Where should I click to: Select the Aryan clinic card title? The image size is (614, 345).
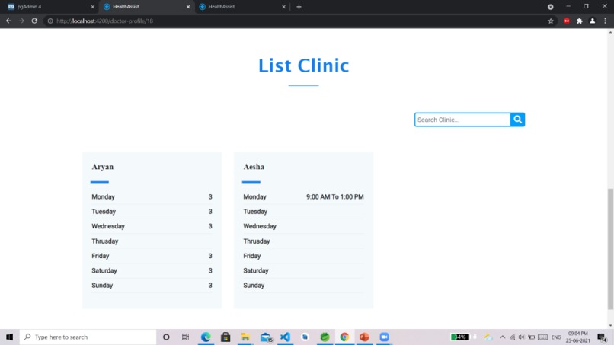[x=103, y=167]
